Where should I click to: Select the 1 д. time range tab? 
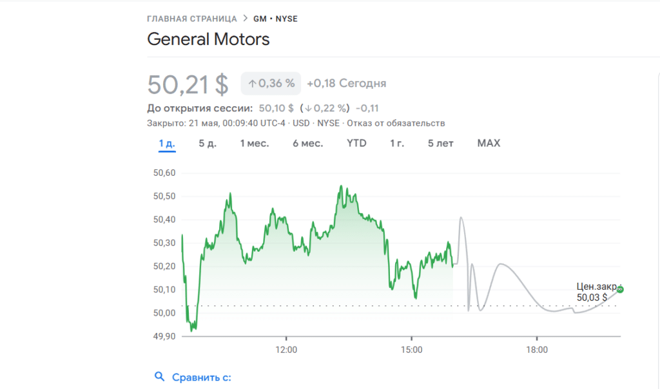pyautogui.click(x=167, y=143)
